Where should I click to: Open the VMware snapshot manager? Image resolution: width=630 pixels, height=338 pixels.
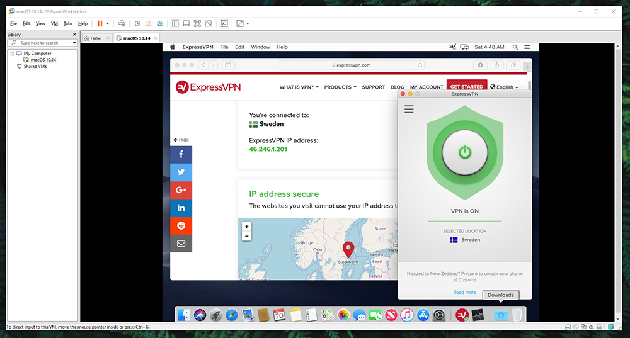160,24
